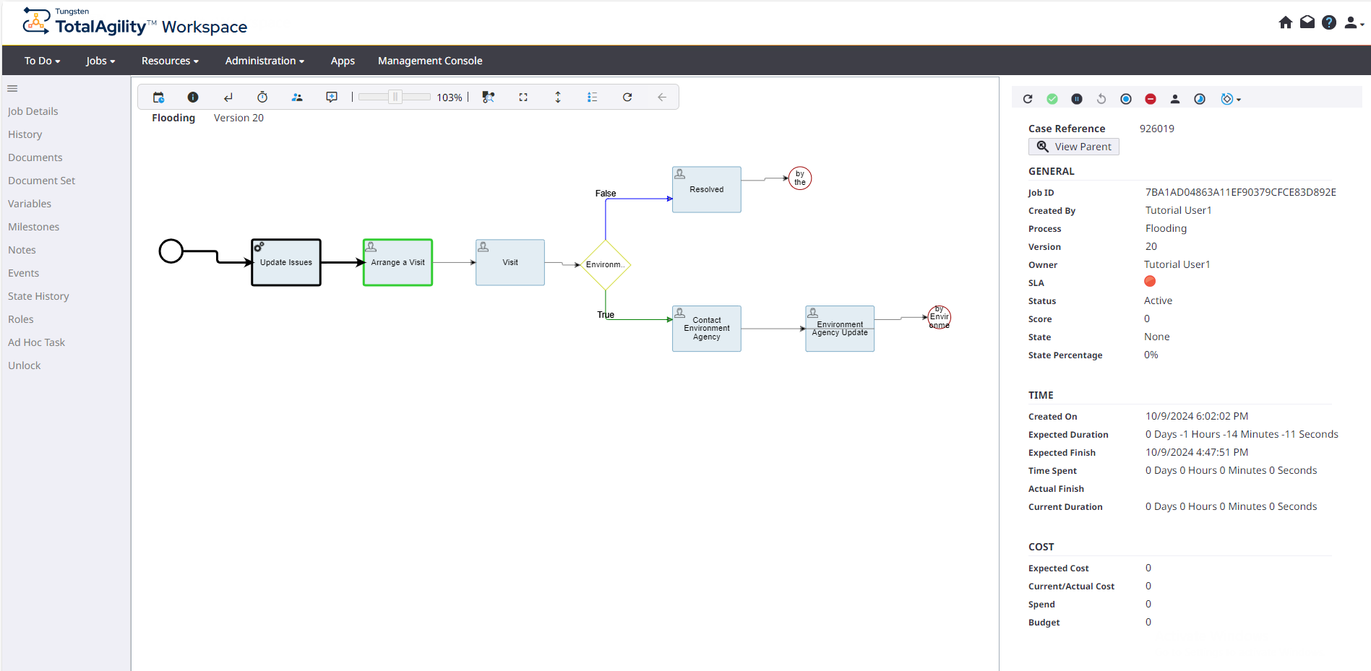
Task: Click the start event circle
Action: [x=171, y=251]
